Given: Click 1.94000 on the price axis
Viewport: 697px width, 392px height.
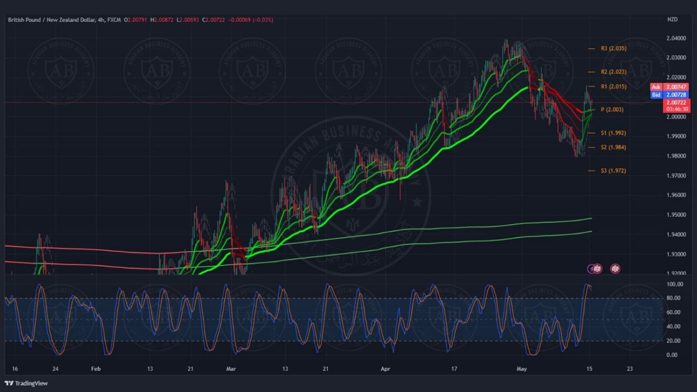Looking at the screenshot, I should [x=676, y=235].
